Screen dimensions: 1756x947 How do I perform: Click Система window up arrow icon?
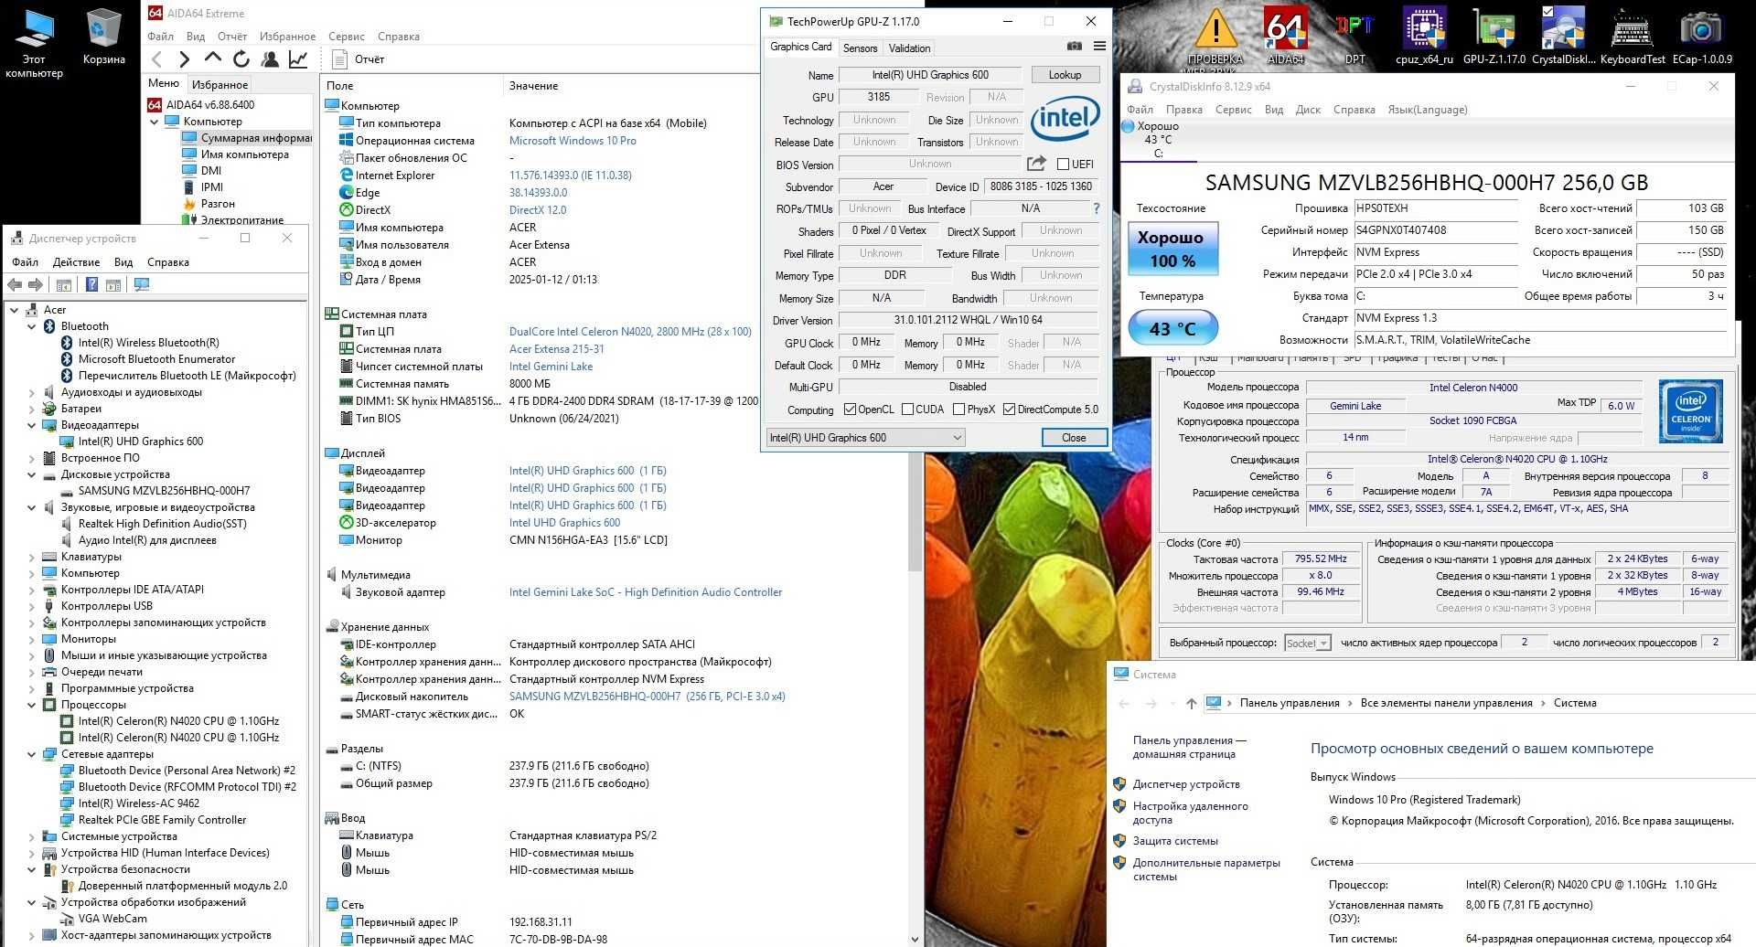coord(1191,703)
